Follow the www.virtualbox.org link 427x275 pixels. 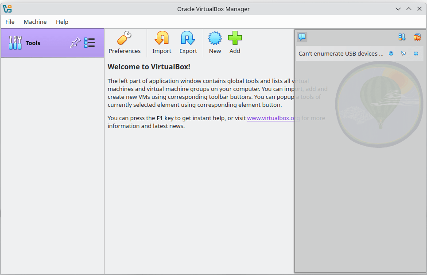tap(273, 118)
